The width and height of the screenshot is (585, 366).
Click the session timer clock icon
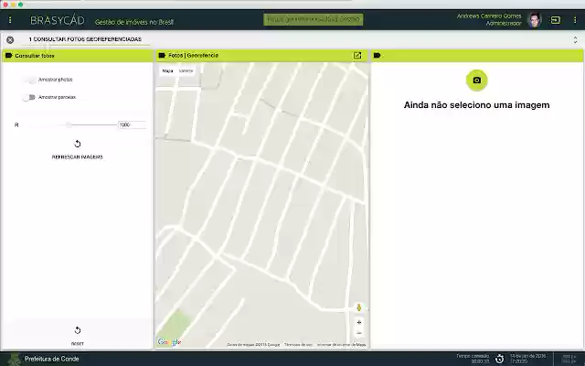pos(499,359)
